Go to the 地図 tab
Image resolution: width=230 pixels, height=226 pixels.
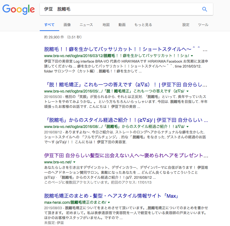[106, 25]
